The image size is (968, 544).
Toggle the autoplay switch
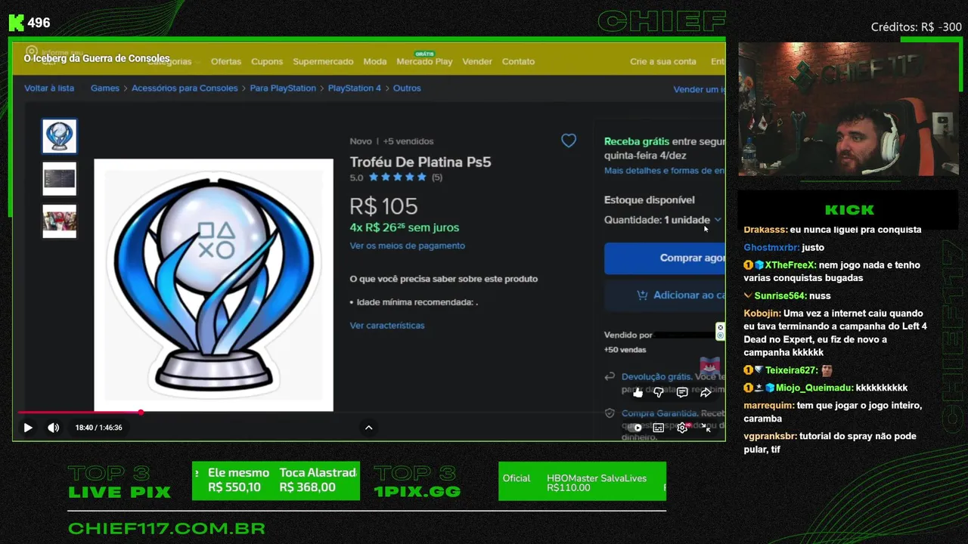pyautogui.click(x=635, y=428)
